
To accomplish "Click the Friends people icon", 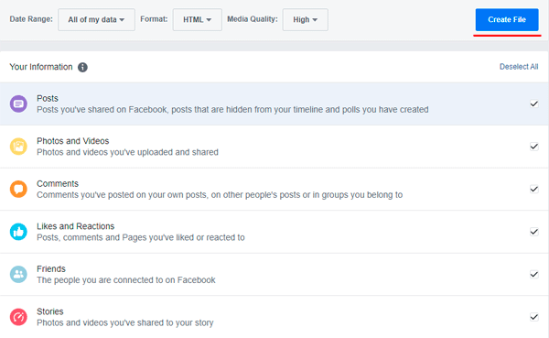I will tap(18, 274).
